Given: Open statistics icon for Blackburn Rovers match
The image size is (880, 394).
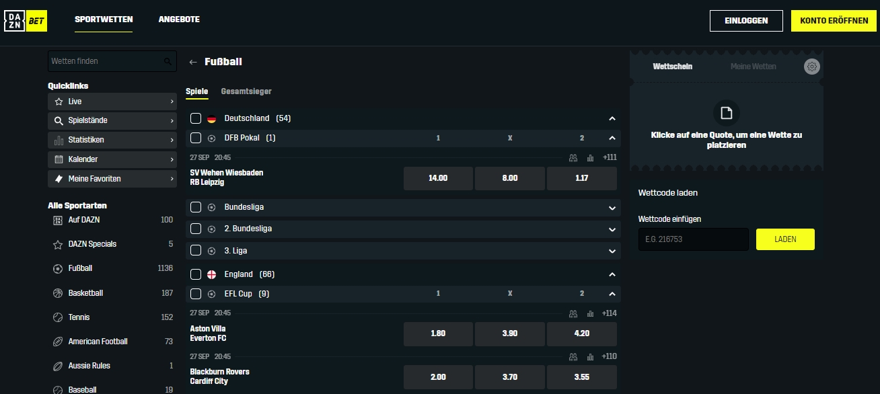Looking at the screenshot, I should pos(590,357).
